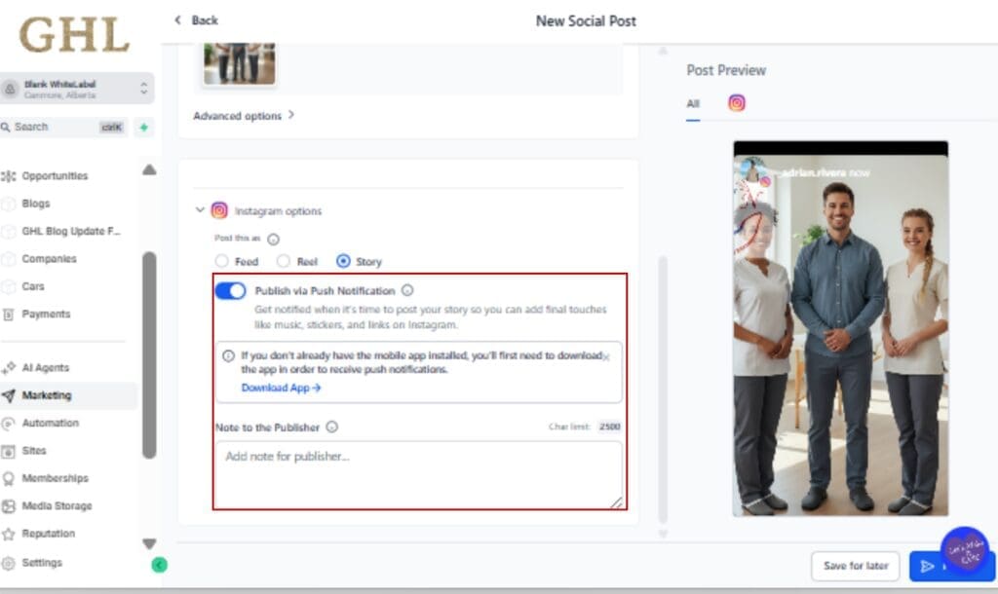Image resolution: width=998 pixels, height=594 pixels.
Task: Select the Reel radio button
Action: pyautogui.click(x=283, y=261)
